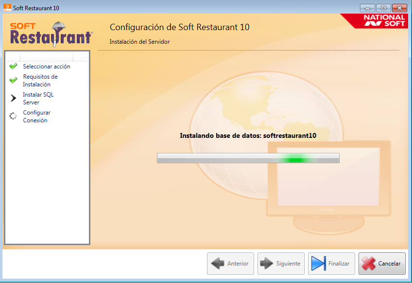The width and height of the screenshot is (412, 283).
Task: Select the 'Instalar SQL Server' step
Action: pyautogui.click(x=38, y=98)
